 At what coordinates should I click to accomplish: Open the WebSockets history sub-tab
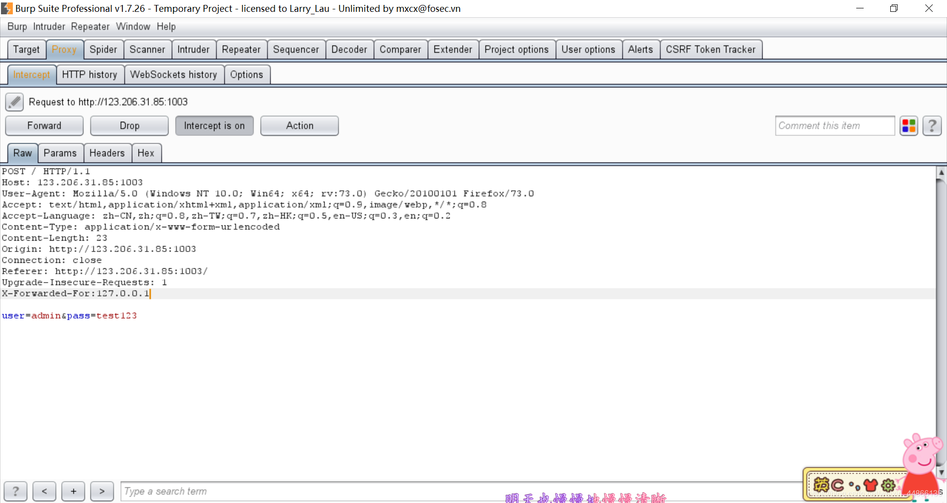pyautogui.click(x=174, y=74)
